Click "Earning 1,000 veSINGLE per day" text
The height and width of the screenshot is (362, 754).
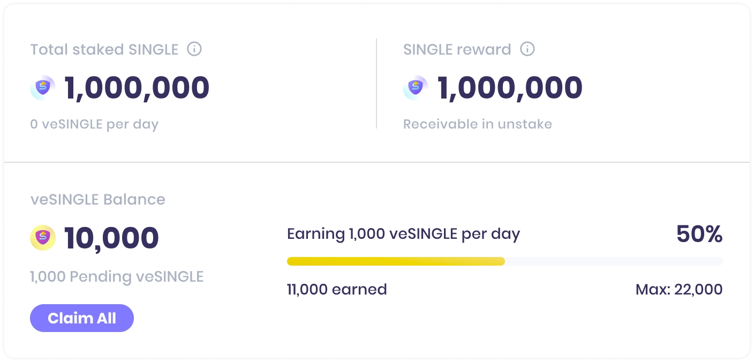(x=403, y=234)
